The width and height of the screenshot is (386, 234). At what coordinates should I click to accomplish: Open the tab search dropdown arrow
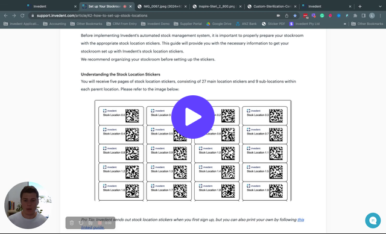point(380,7)
